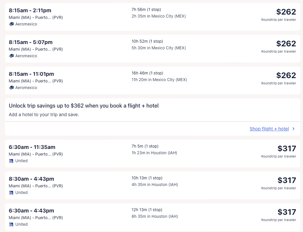
Task: Click the $317 price on the 7h 5m flight
Action: tap(286, 149)
